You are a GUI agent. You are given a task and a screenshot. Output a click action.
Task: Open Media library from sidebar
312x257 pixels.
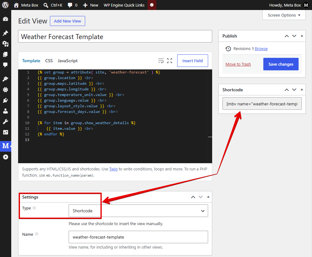point(5,44)
